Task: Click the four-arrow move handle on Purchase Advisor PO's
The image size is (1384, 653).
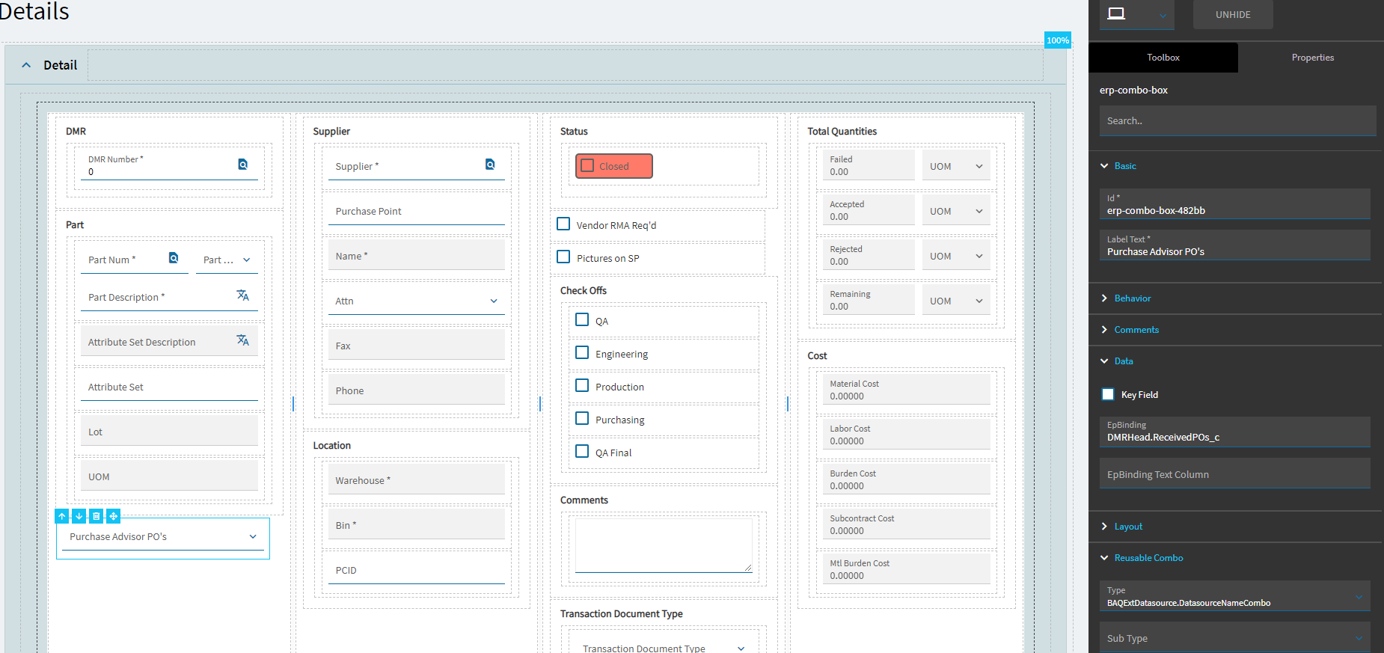Action: (x=114, y=516)
